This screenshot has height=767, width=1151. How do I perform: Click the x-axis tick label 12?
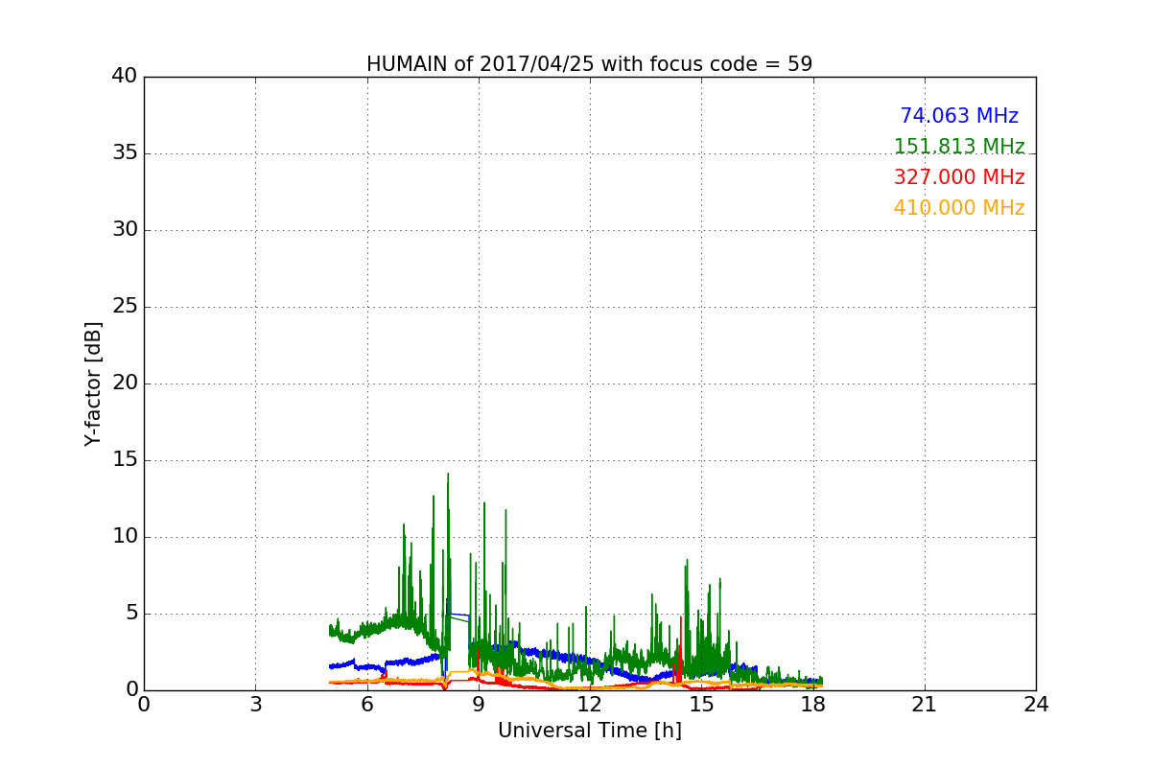click(590, 705)
